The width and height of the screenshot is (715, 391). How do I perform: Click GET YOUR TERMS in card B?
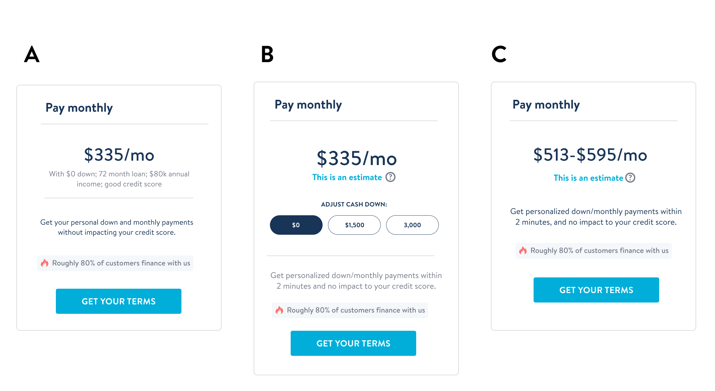pos(353,343)
